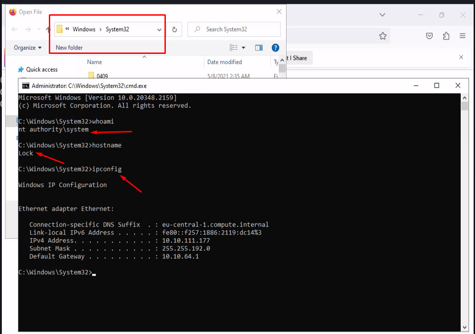This screenshot has height=334, width=475.
Task: Click the search magnifier icon
Action: tap(197, 29)
